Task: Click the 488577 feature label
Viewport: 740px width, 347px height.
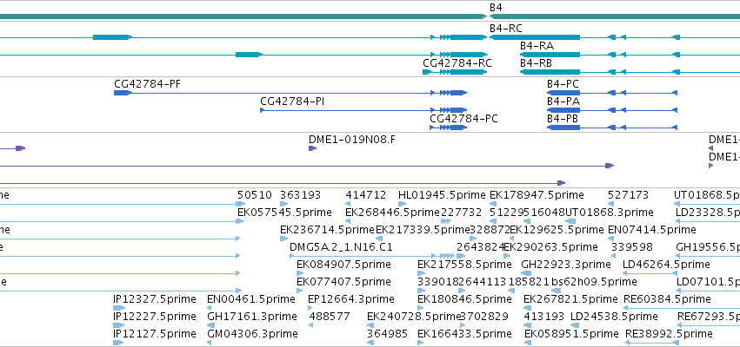Action: pos(330,317)
